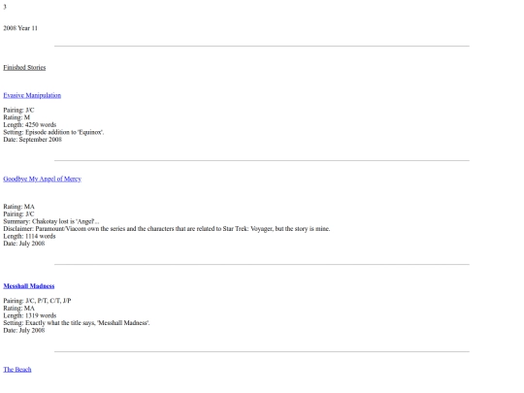Open The Beach story link

click(x=17, y=370)
